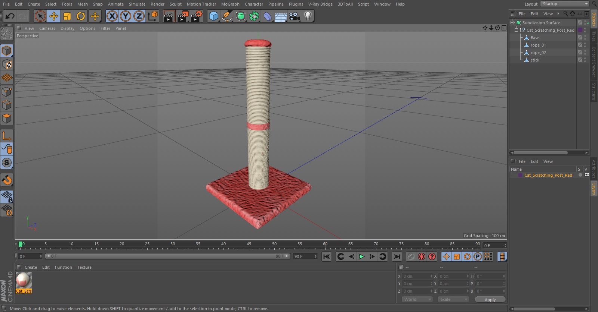Render to Picture Viewer

[x=183, y=16]
